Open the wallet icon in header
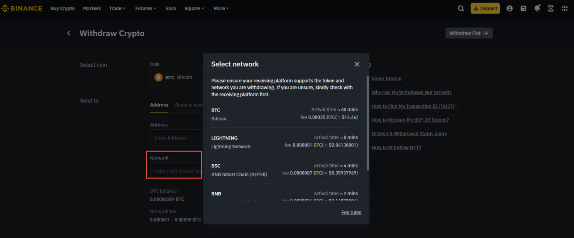The width and height of the screenshot is (574, 238). [x=523, y=8]
